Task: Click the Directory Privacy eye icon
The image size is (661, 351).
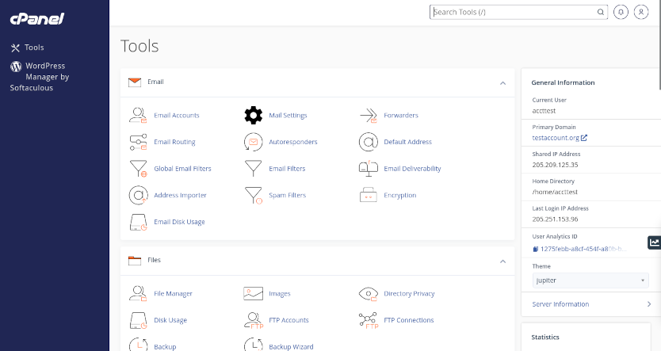Action: tap(368, 293)
